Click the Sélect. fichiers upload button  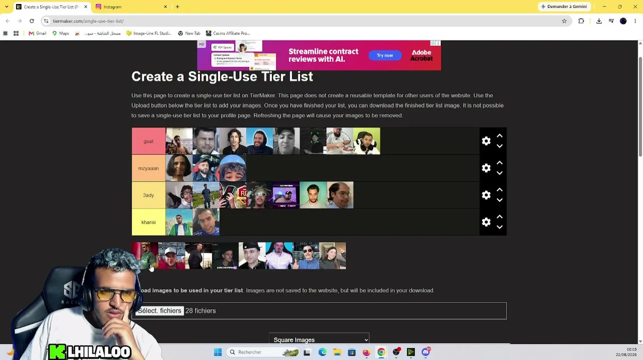pos(159,310)
